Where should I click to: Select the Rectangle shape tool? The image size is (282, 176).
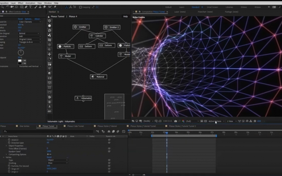(x=22, y=7)
